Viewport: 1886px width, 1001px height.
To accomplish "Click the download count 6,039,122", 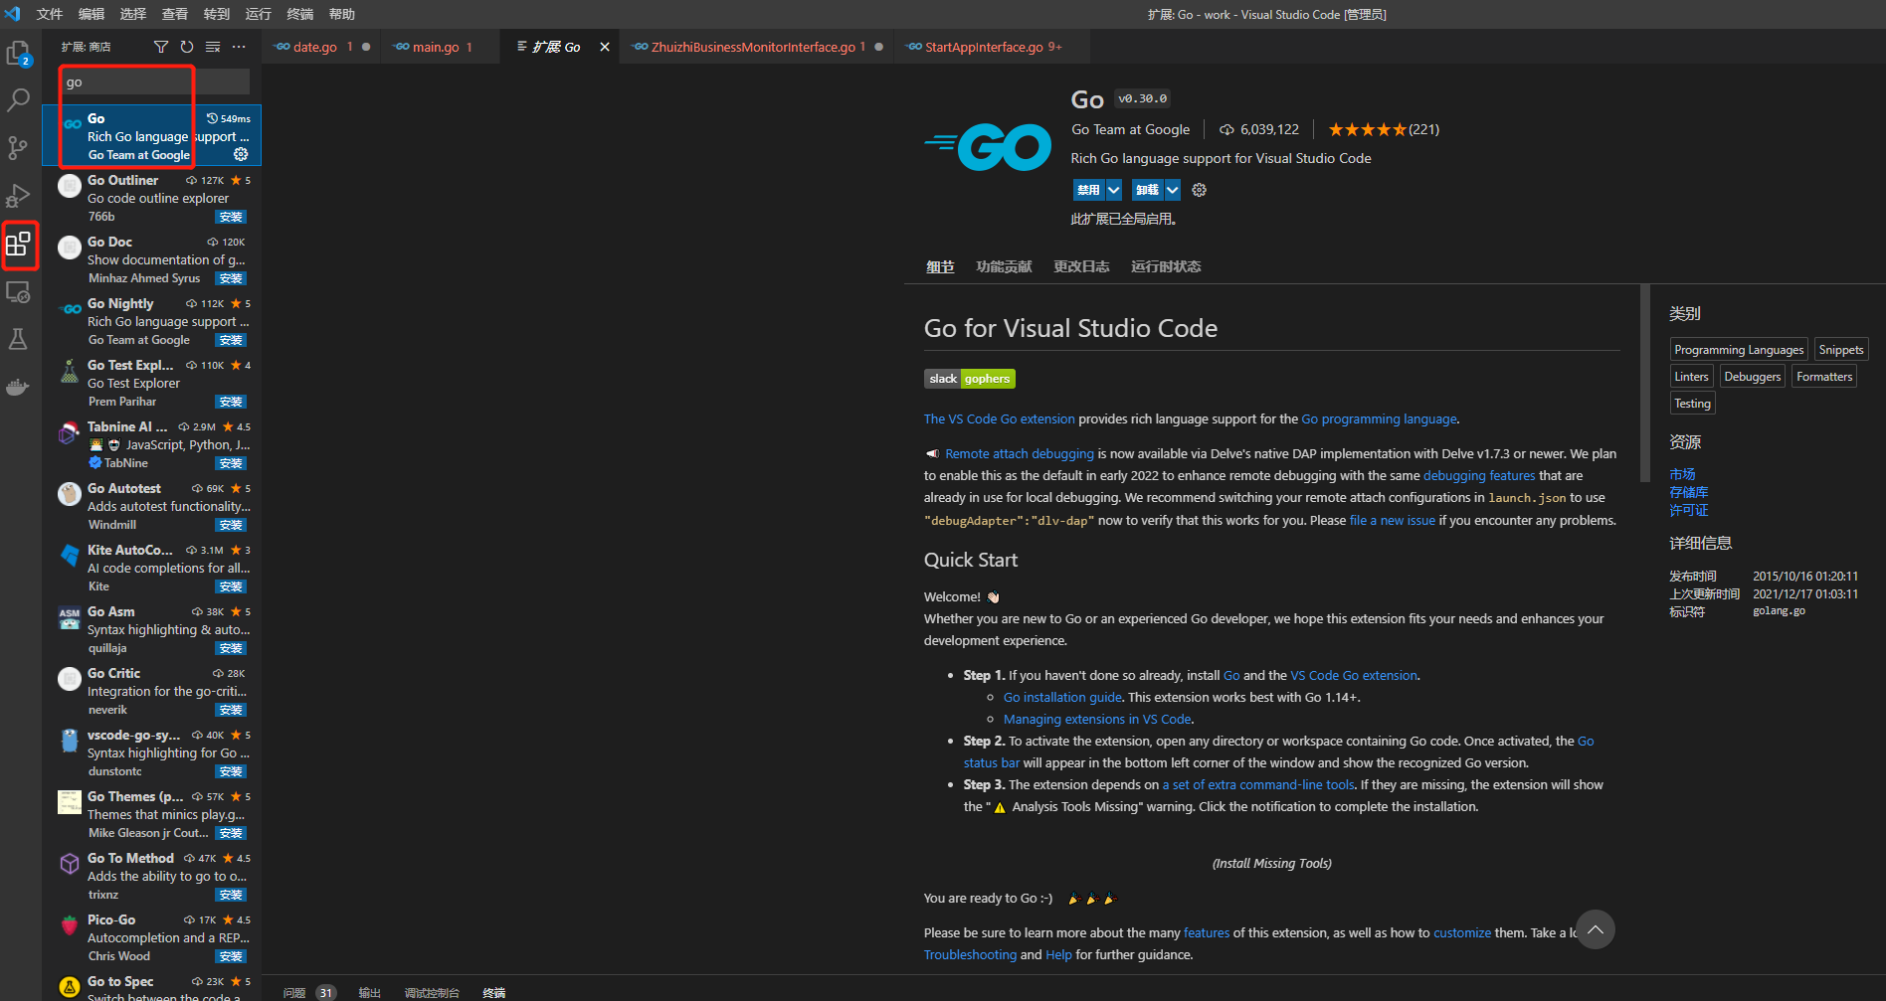I will click(1259, 129).
